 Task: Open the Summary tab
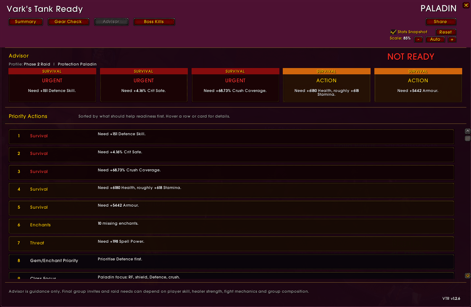[26, 21]
